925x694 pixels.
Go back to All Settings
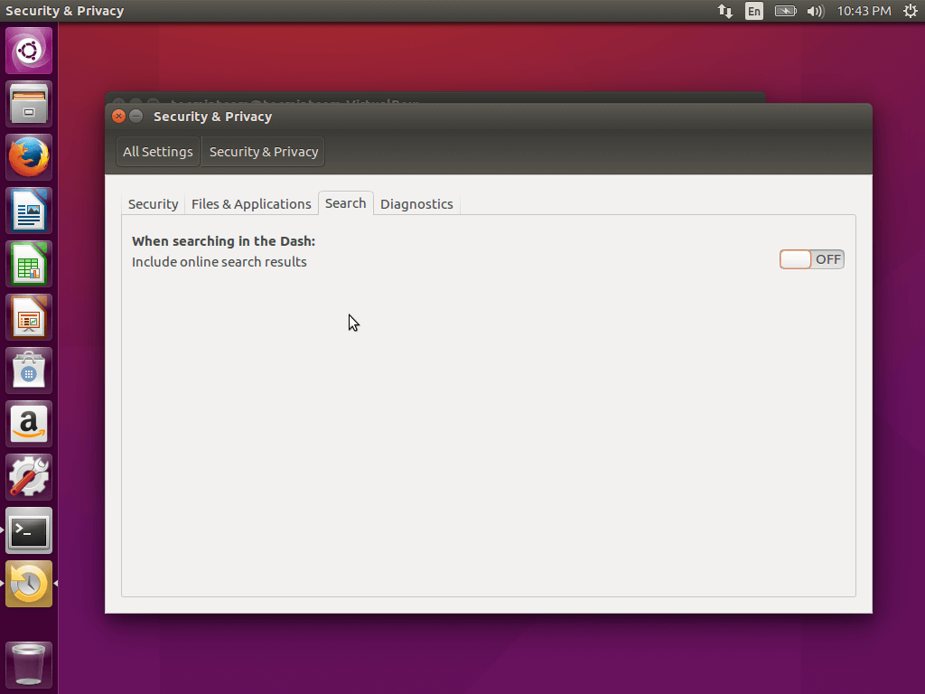158,151
